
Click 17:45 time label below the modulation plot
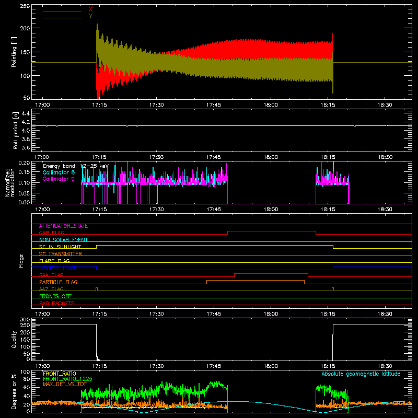(x=214, y=210)
